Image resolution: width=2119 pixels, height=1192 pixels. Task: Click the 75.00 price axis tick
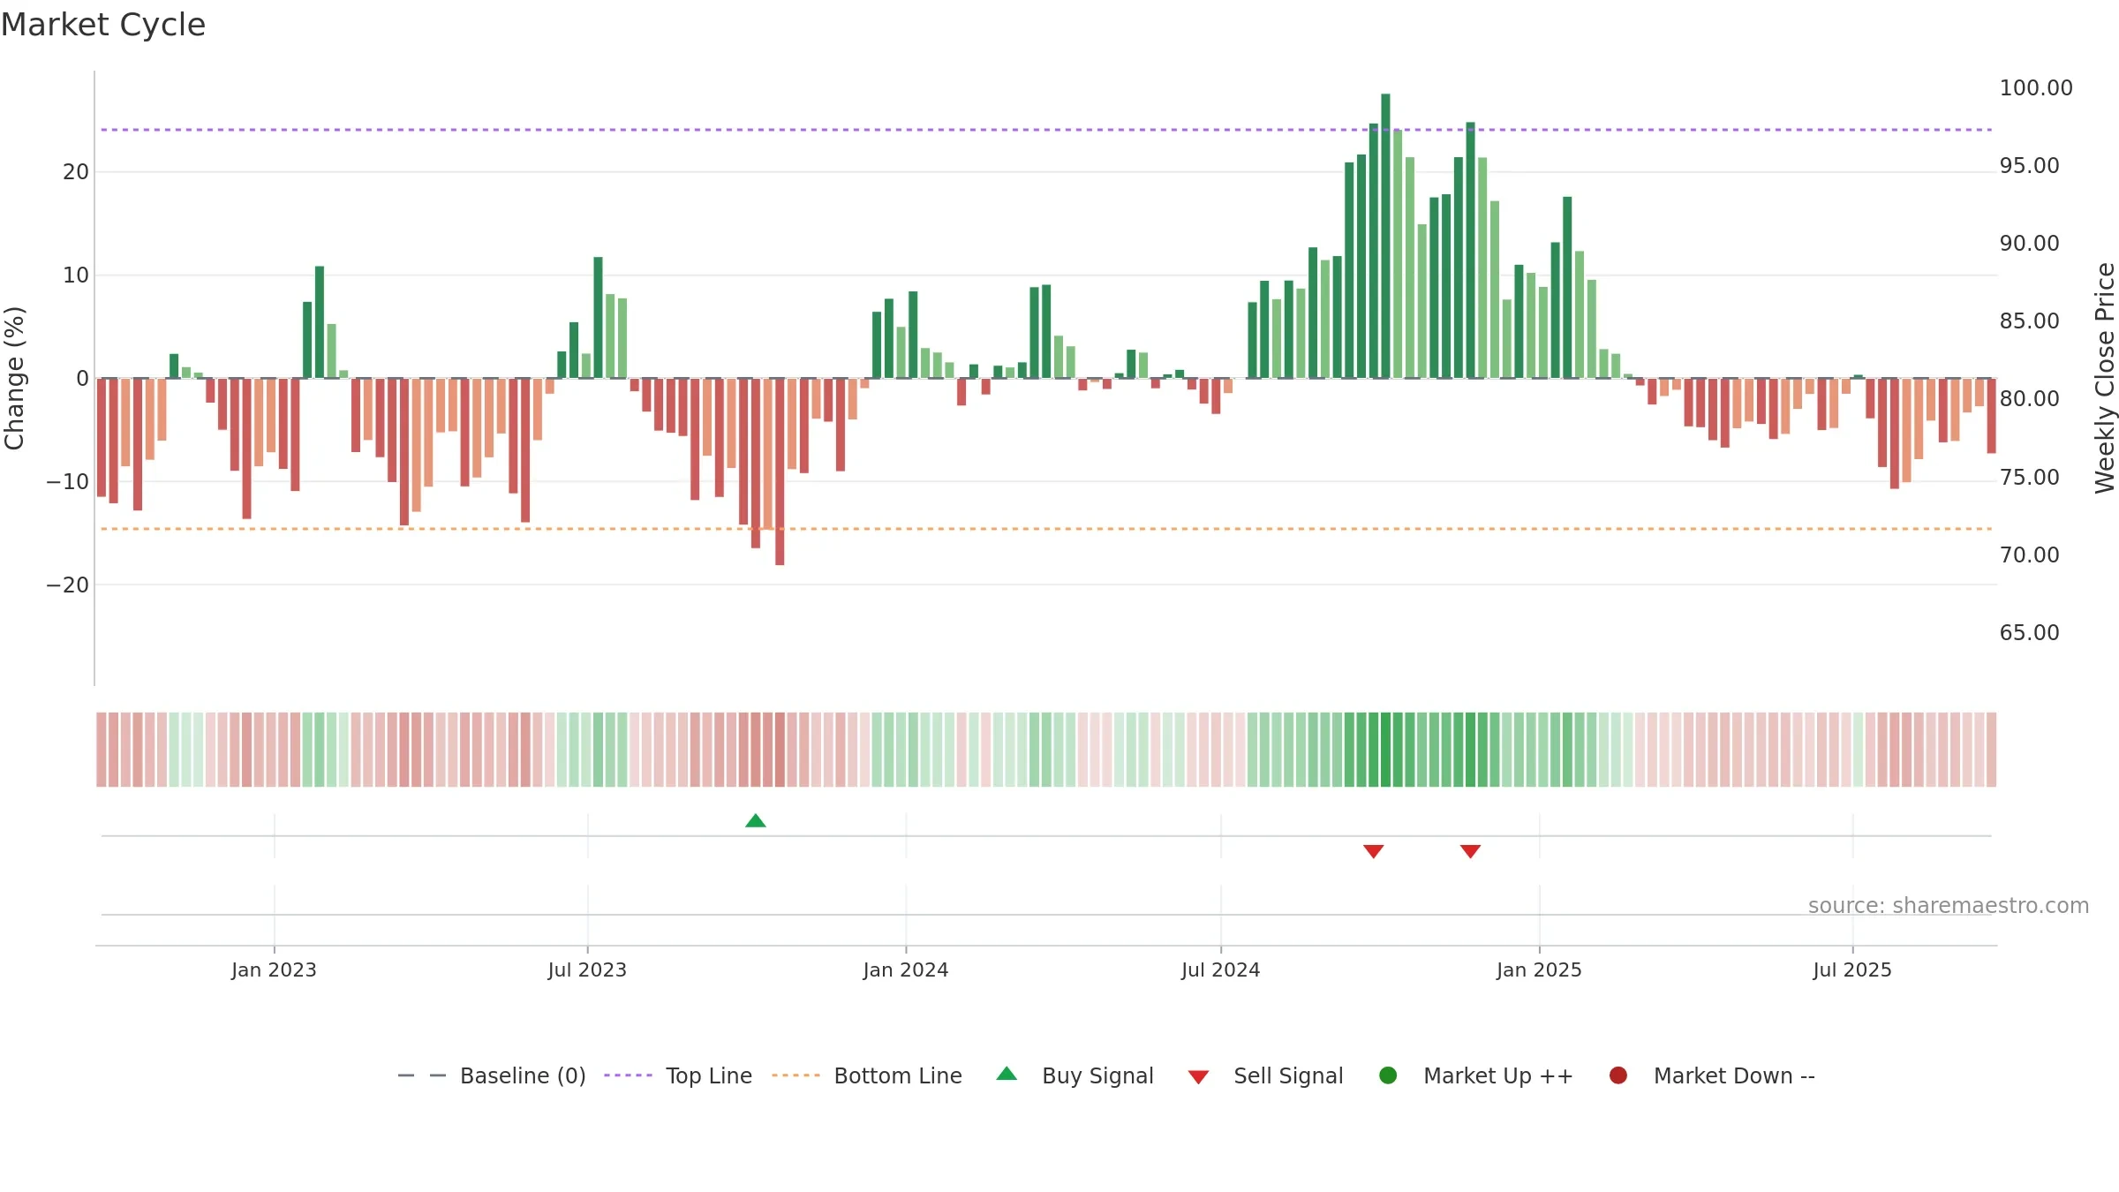pyautogui.click(x=2029, y=478)
